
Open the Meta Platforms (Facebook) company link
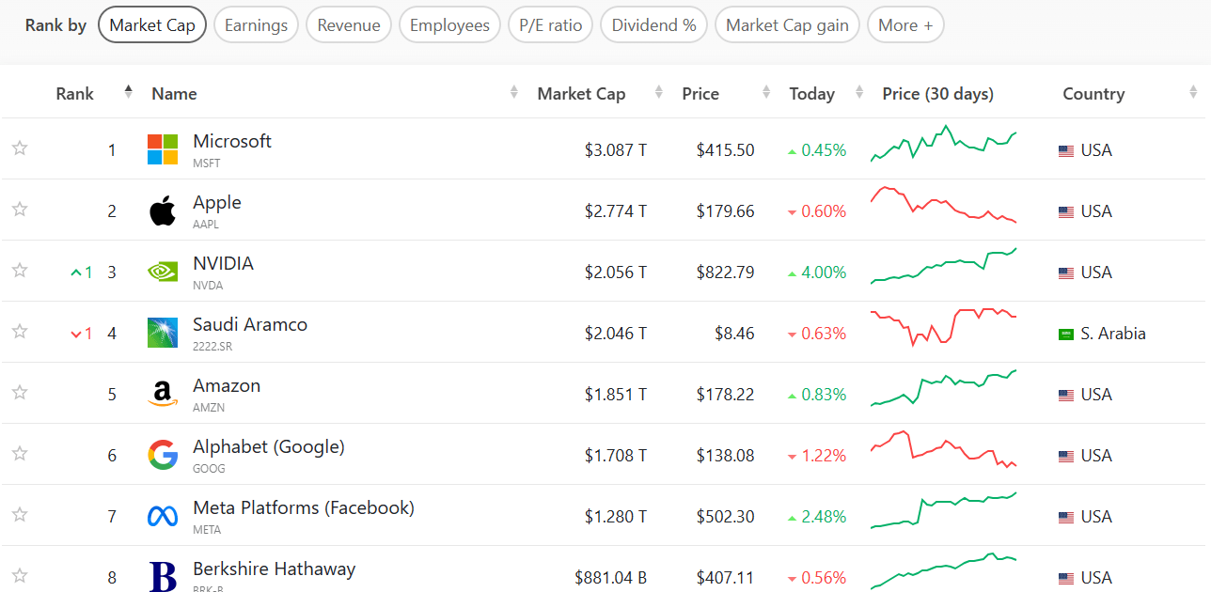(x=303, y=507)
